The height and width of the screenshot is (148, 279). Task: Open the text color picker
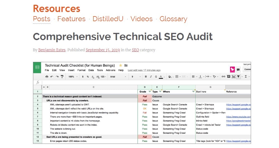(x=161, y=77)
